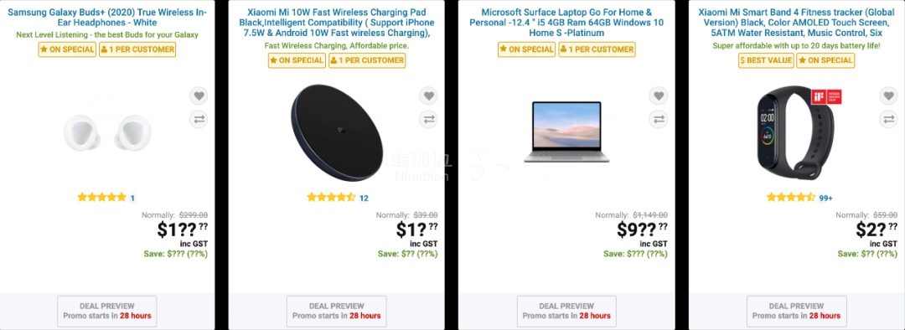Add Galaxy Buds+ to wishlist heart icon
The width and height of the screenshot is (905, 330).
198,95
